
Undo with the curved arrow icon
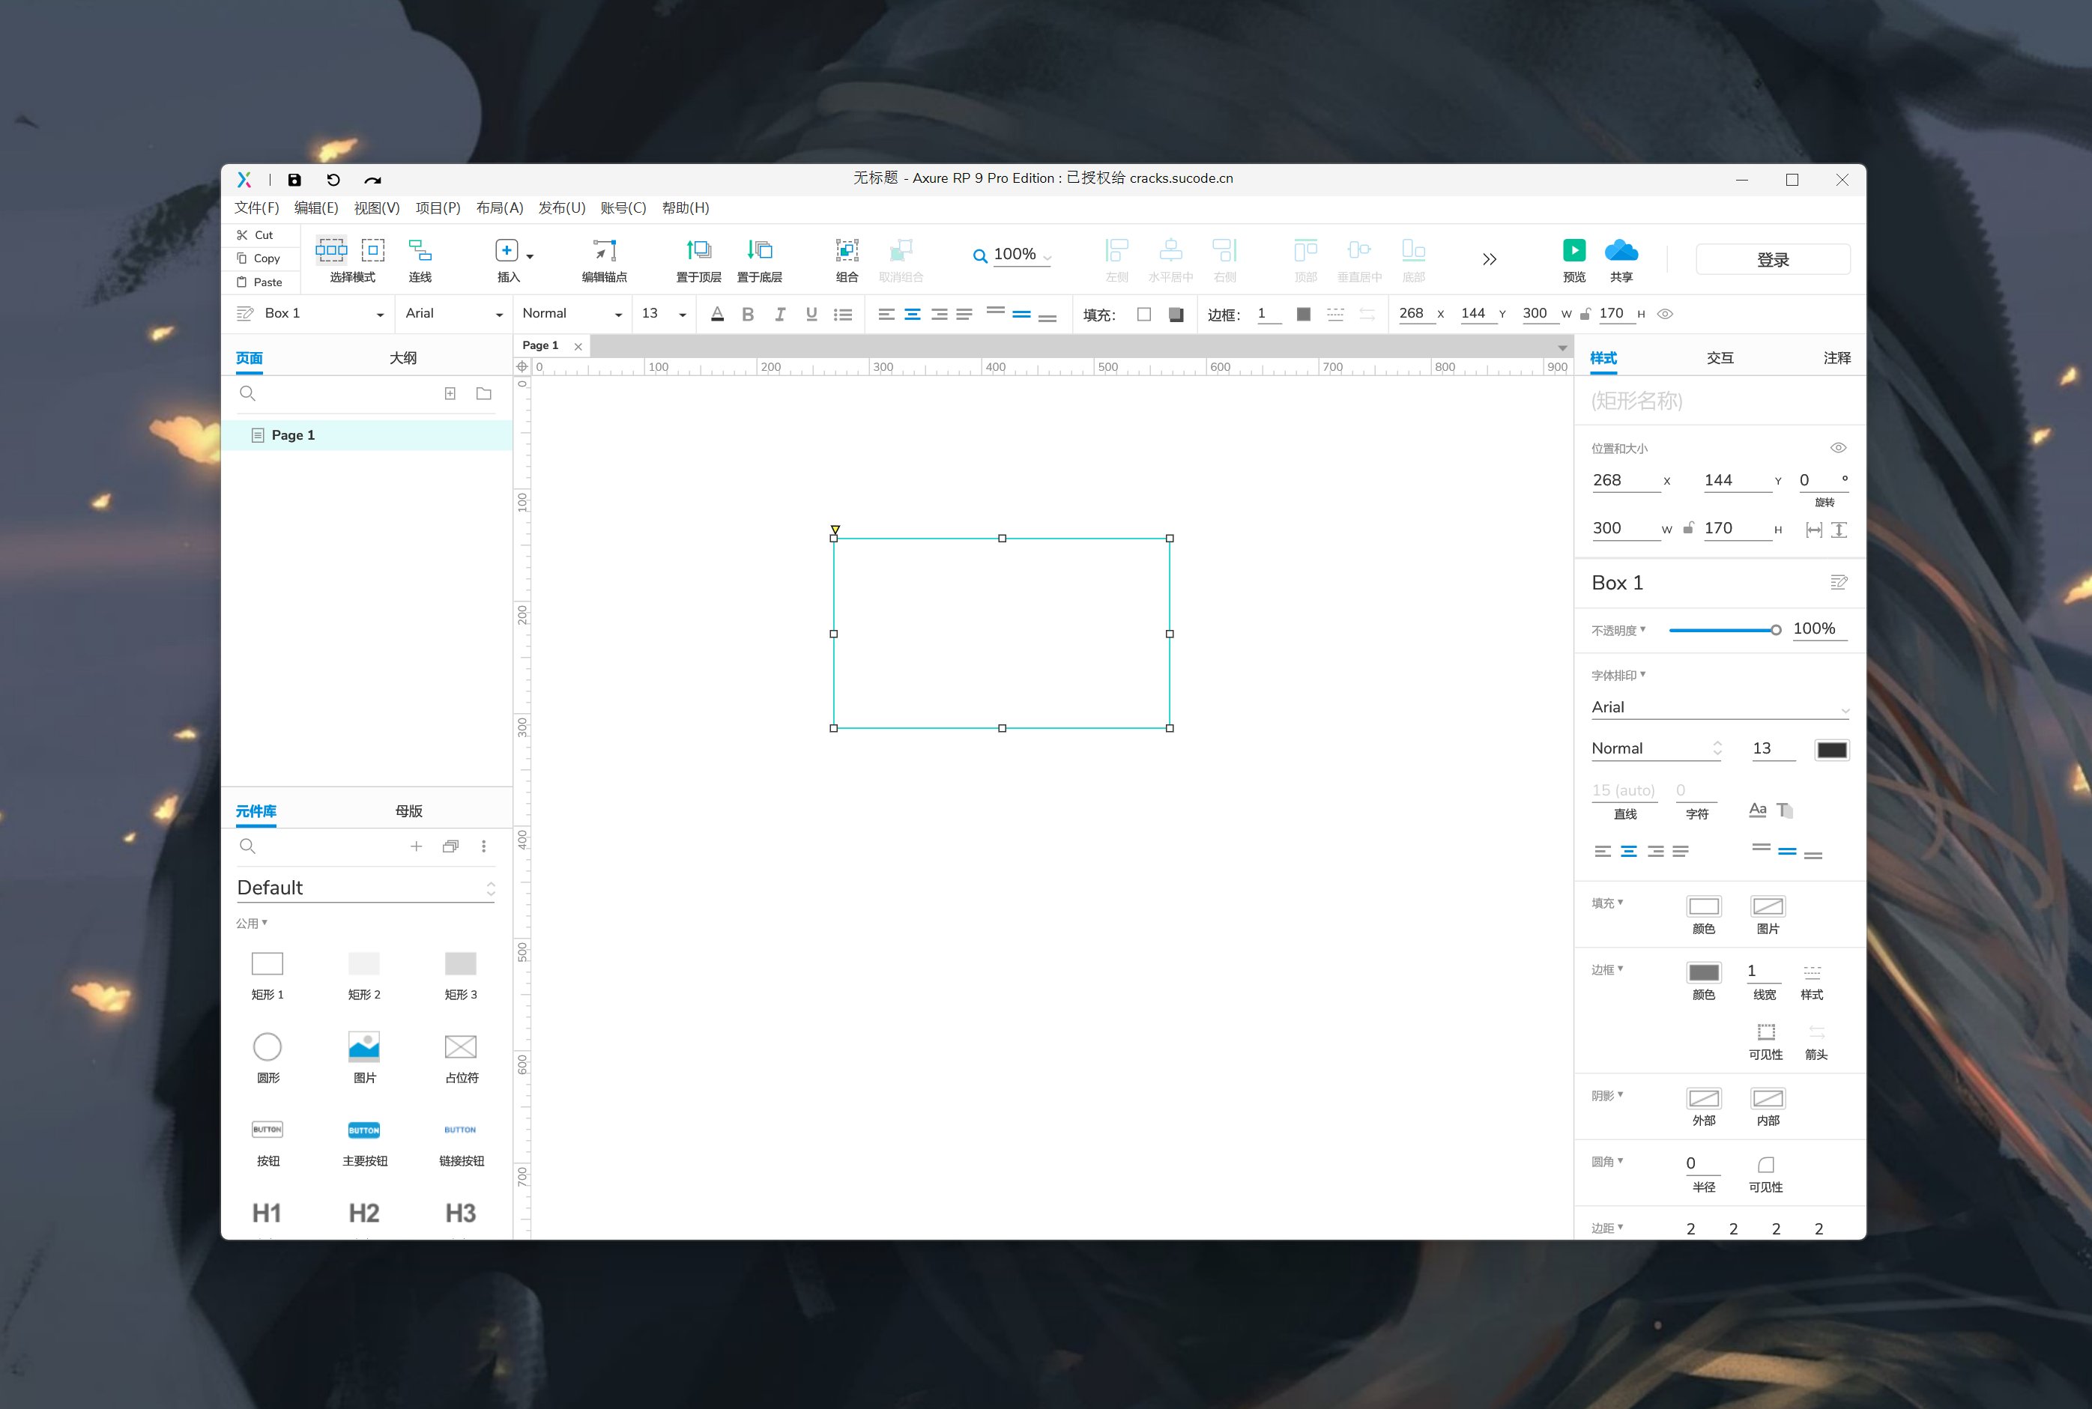333,180
